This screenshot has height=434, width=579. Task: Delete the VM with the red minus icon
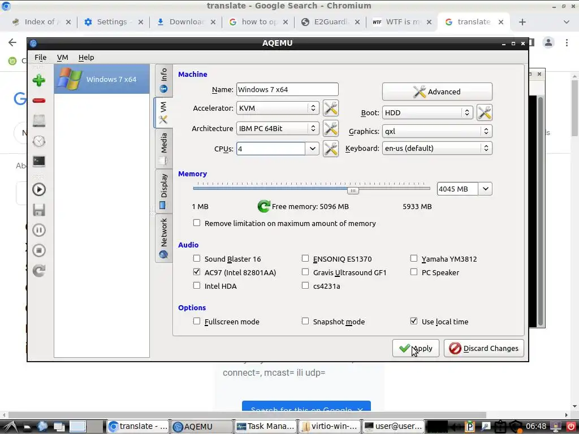coord(39,101)
